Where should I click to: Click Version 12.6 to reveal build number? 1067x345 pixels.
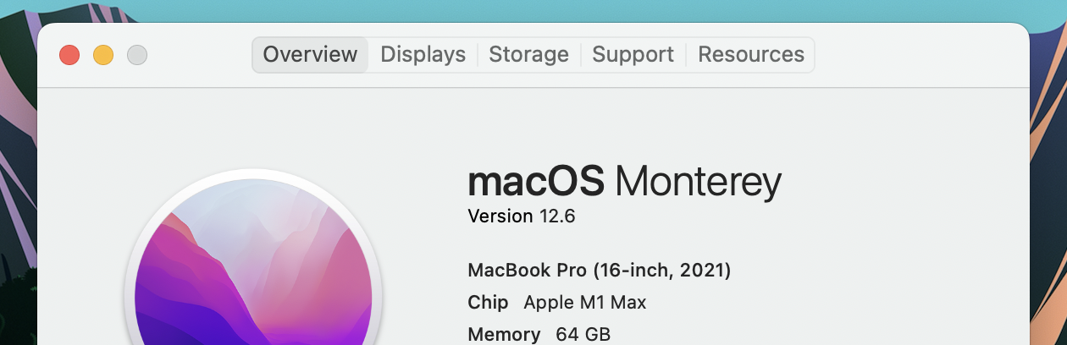(x=521, y=216)
